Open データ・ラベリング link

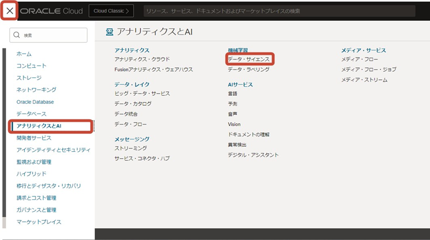tap(248, 70)
